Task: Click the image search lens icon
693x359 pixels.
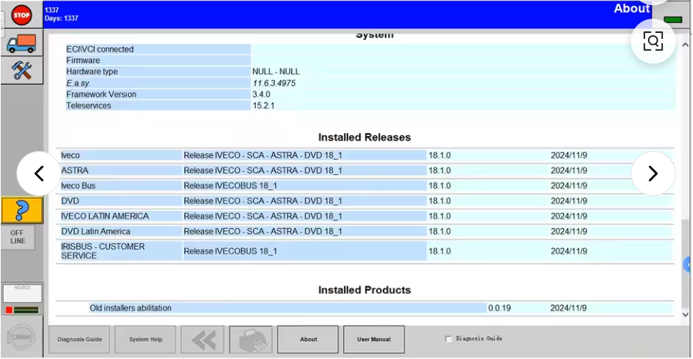Action: point(653,41)
